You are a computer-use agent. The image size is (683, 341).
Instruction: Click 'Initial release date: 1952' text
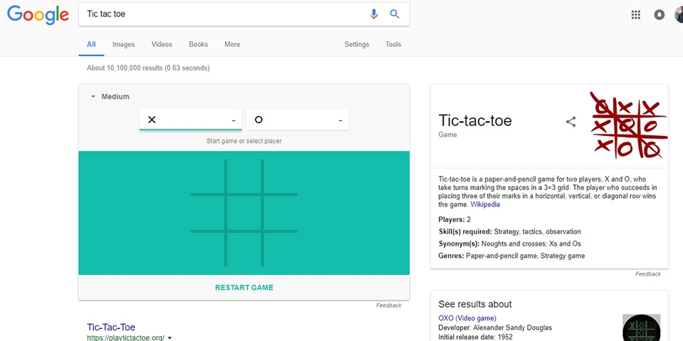click(x=475, y=337)
